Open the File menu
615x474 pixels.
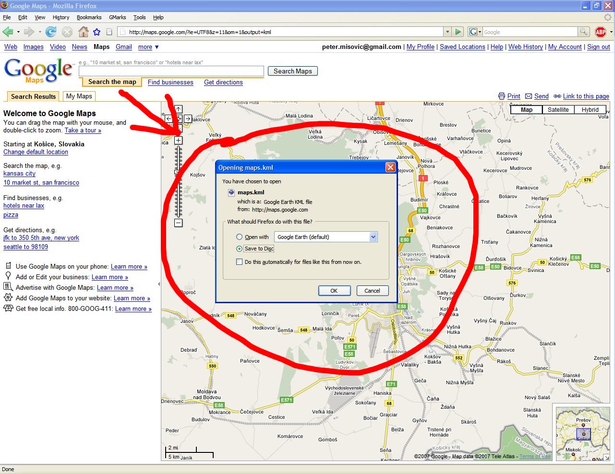click(x=7, y=17)
